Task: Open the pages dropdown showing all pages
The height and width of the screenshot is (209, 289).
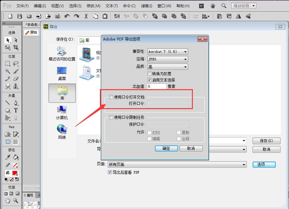Action: [177, 164]
